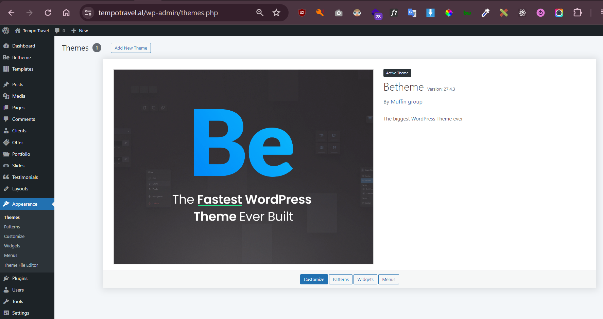The height and width of the screenshot is (319, 603).
Task: Bookmark this page with the star icon
Action: pos(276,13)
